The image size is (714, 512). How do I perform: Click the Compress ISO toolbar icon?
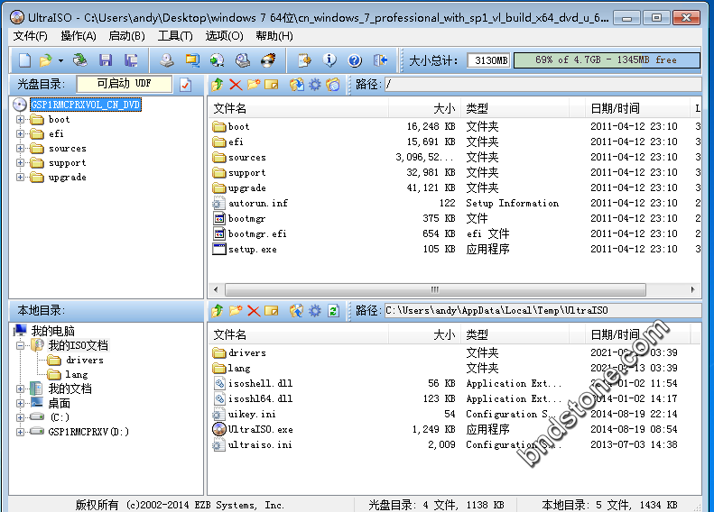point(192,60)
